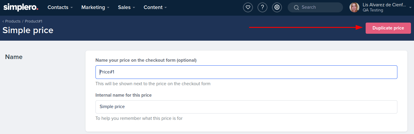This screenshot has height=134, width=414.
Task: Click the checkout form price name field
Action: point(246,72)
